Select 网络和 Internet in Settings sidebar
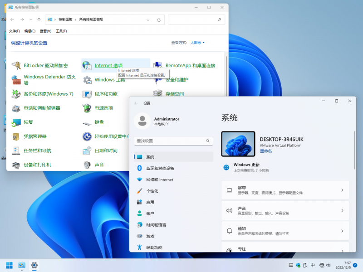This screenshot has width=363, height=272. point(173,180)
